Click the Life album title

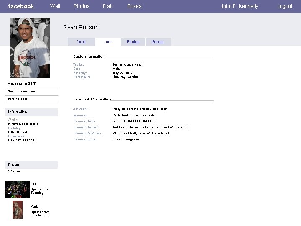point(33,184)
